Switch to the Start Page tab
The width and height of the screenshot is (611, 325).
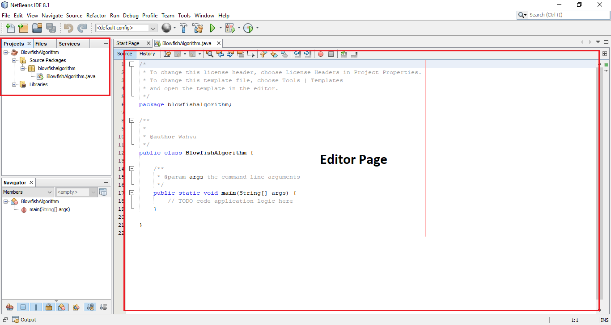[x=128, y=43]
